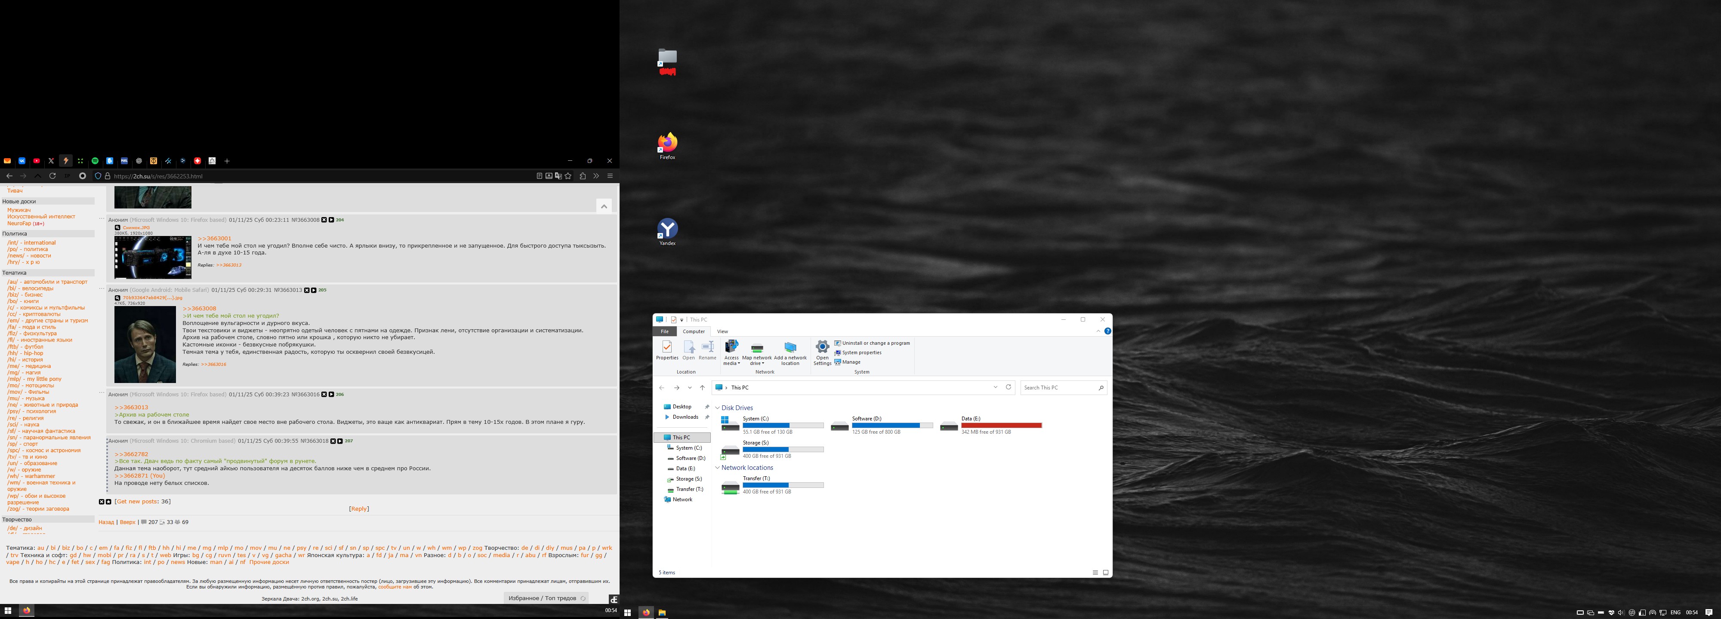Switch to the YouTube pinned tab
Screen dimensions: 1721x619
36,161
